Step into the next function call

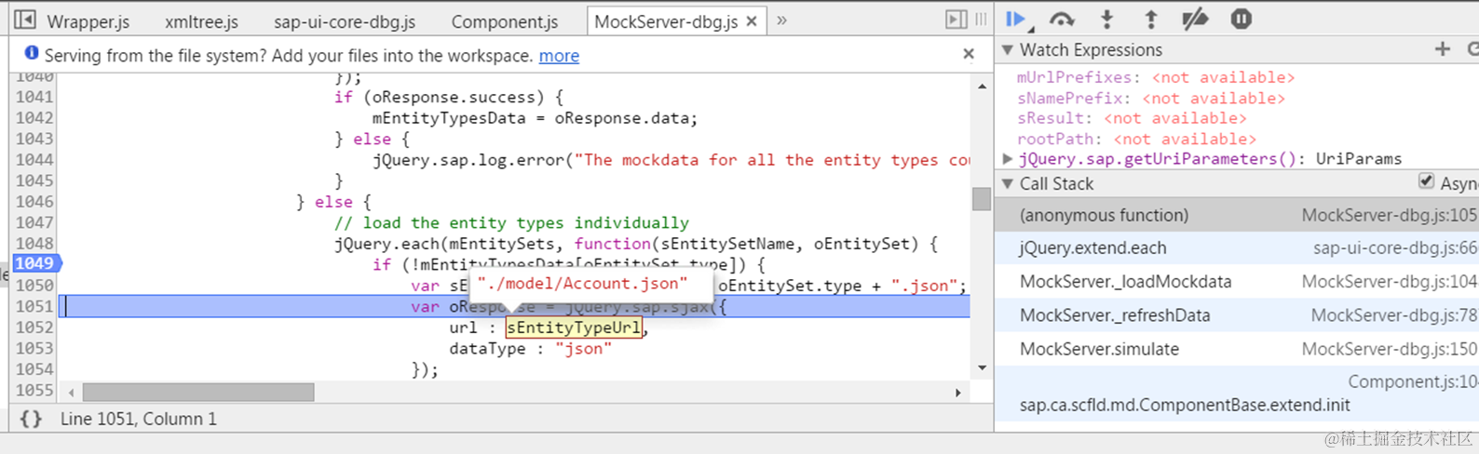pyautogui.click(x=1106, y=19)
